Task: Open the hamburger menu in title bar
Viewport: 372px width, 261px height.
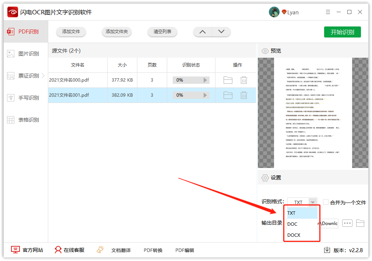Action: point(328,12)
